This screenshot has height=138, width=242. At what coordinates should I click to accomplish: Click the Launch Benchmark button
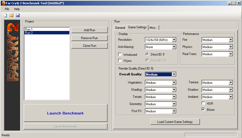tap(65, 113)
